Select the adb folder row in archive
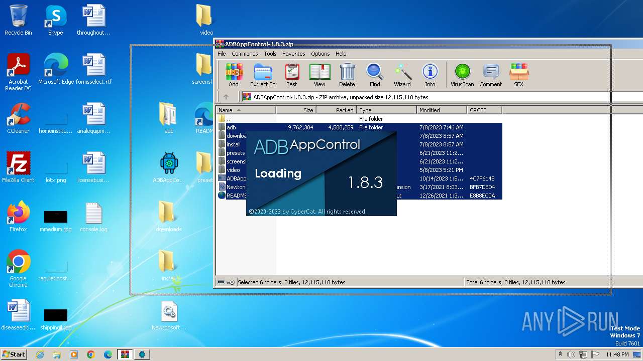Image resolution: width=643 pixels, height=361 pixels. (359, 127)
